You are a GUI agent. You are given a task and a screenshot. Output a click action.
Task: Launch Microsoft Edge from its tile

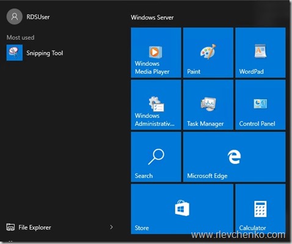point(235,157)
